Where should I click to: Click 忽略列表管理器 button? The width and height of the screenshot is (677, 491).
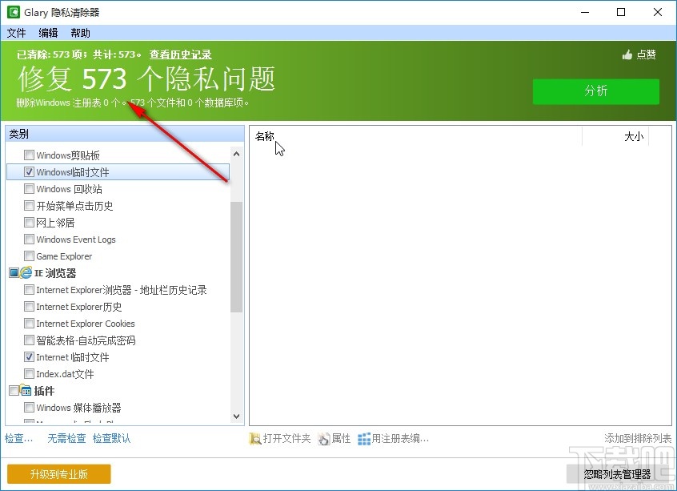(x=618, y=474)
